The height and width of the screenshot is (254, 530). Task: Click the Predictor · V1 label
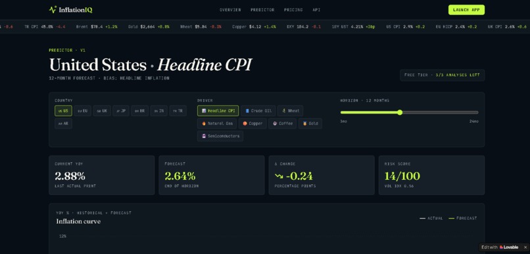point(67,51)
